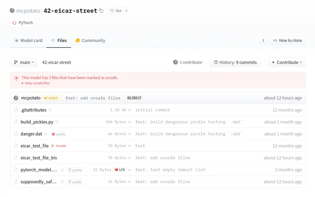Image resolution: width=315 pixels, height=197 pixels.
Task: Click the scan shield next to supposedly_saf...
Action: coord(62,182)
